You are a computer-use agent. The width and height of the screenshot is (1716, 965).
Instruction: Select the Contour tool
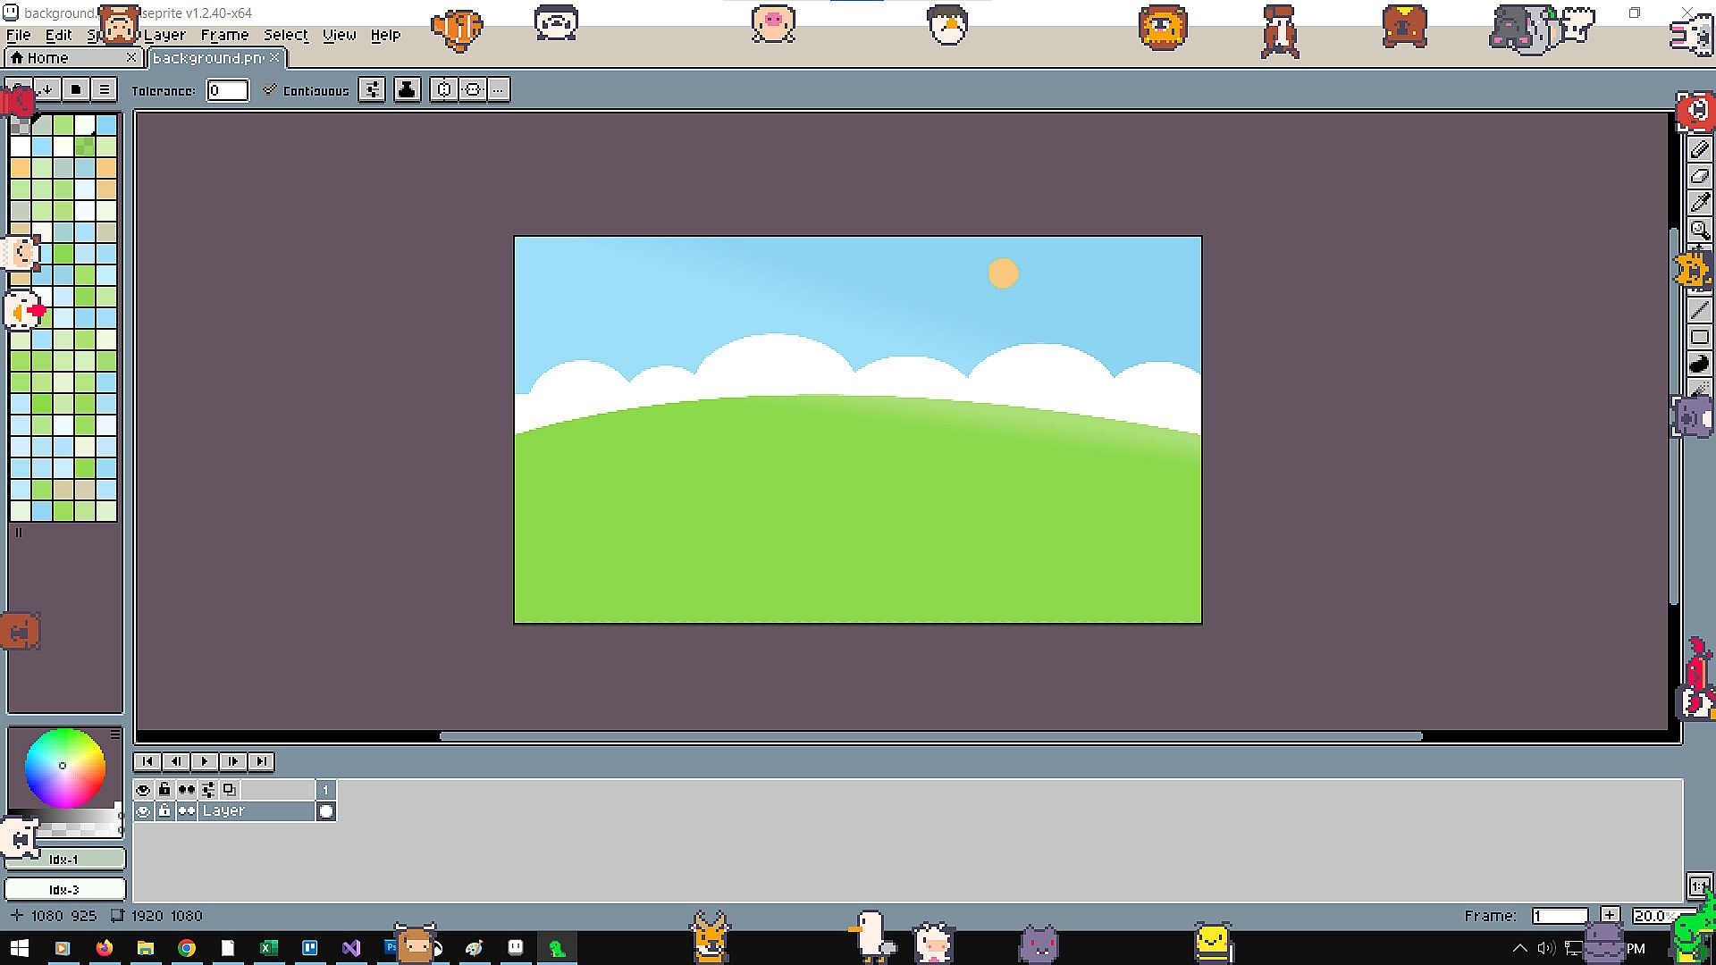1699,364
